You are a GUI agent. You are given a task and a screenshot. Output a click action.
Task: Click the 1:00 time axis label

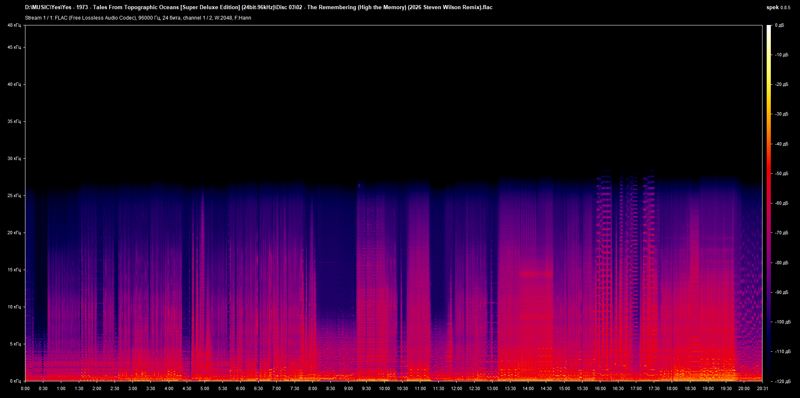tap(61, 389)
